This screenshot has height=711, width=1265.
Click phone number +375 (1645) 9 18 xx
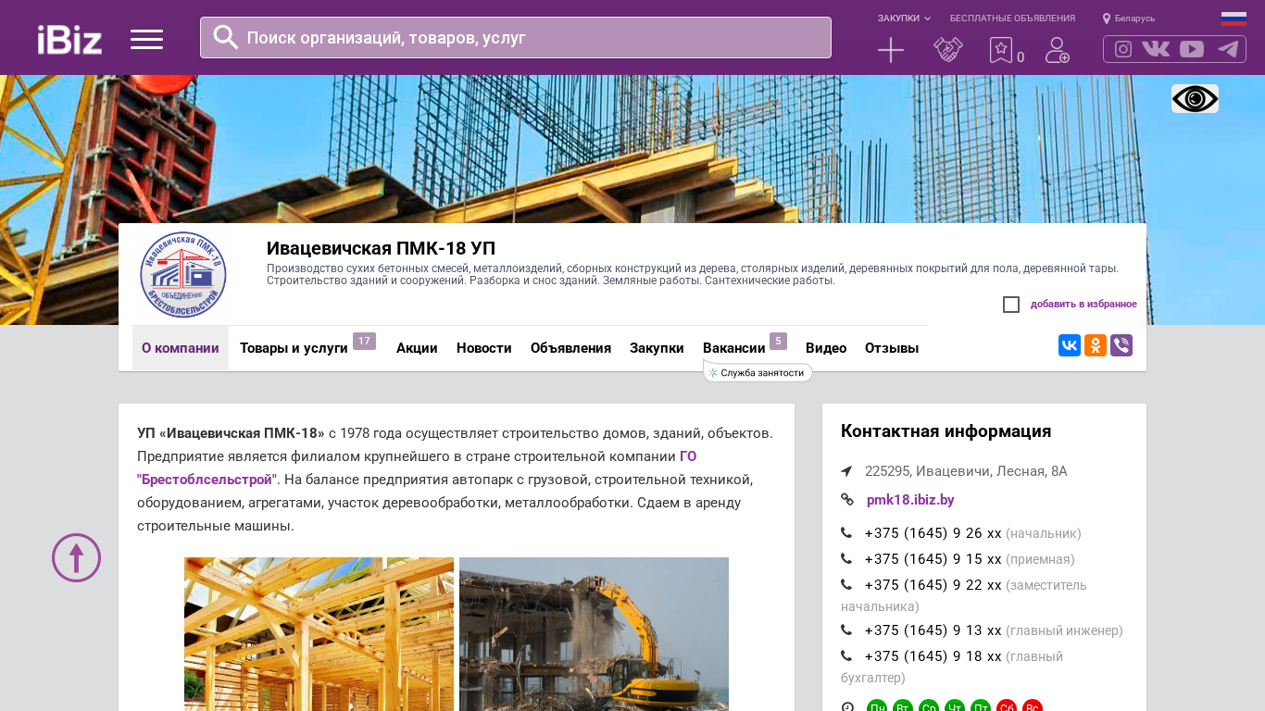(933, 656)
